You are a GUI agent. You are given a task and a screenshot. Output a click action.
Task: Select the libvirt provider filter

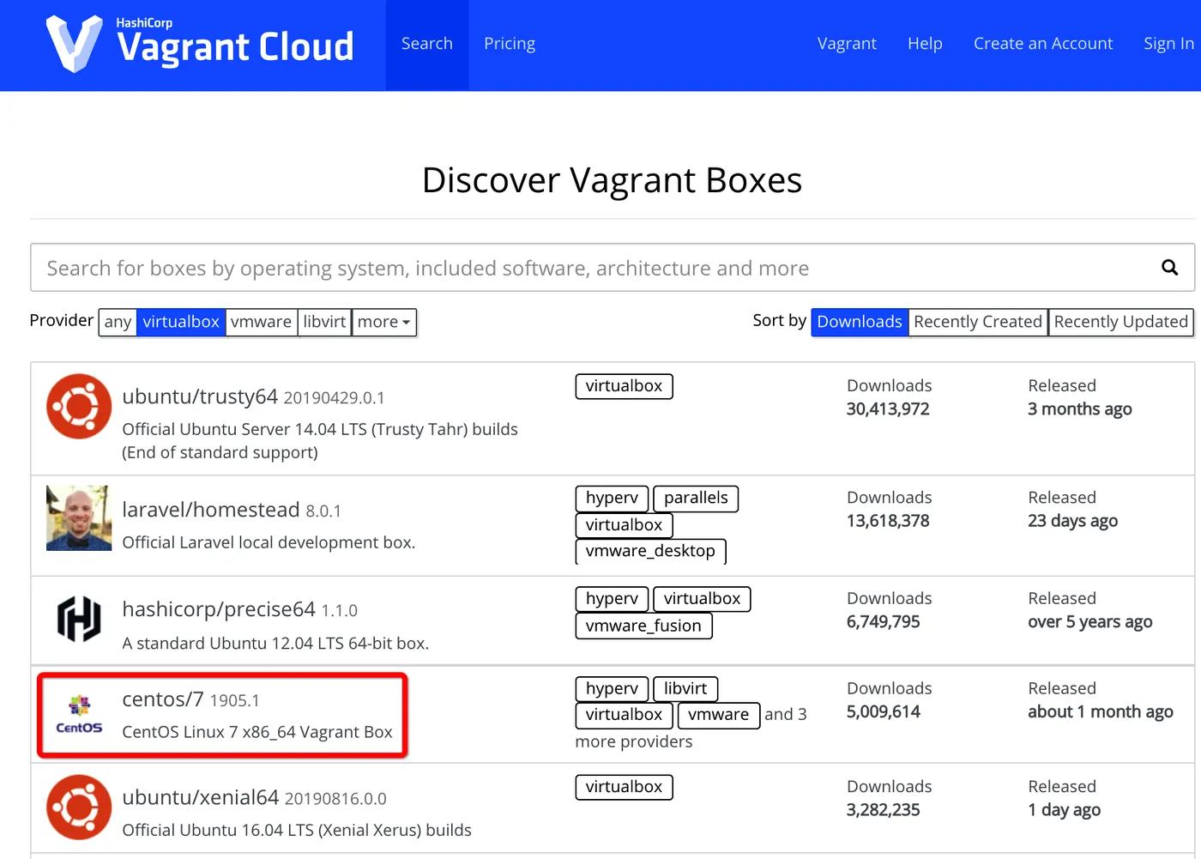tap(324, 322)
